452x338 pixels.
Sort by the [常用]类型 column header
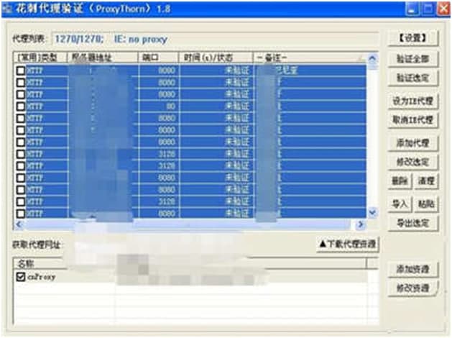coord(41,58)
